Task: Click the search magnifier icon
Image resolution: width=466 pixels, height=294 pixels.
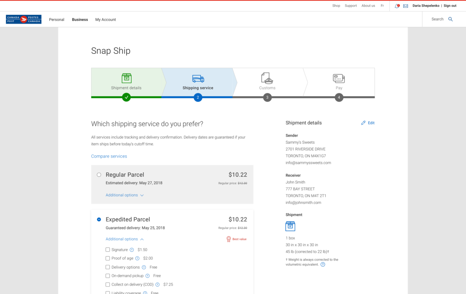Action: click(450, 19)
